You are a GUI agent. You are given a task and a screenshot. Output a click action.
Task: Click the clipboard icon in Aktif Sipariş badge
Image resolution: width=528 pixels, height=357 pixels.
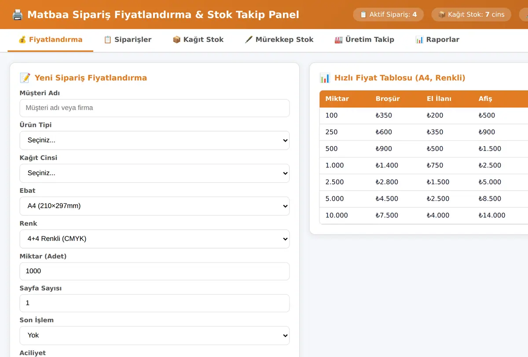tap(363, 15)
